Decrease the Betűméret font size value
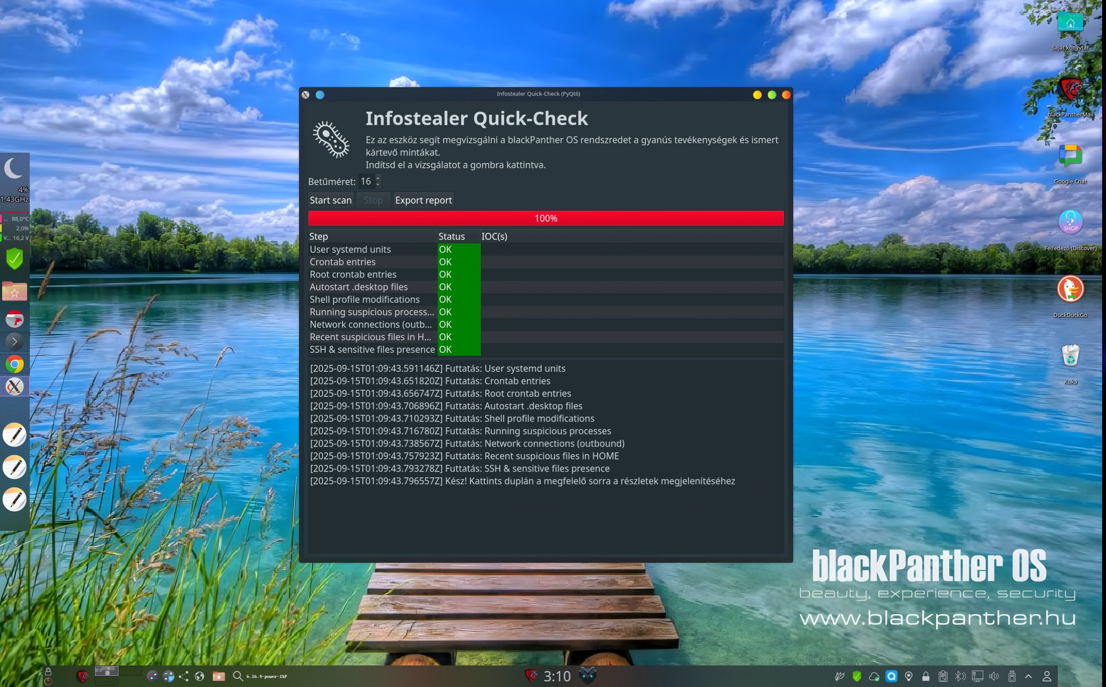This screenshot has width=1106, height=687. pyautogui.click(x=378, y=185)
